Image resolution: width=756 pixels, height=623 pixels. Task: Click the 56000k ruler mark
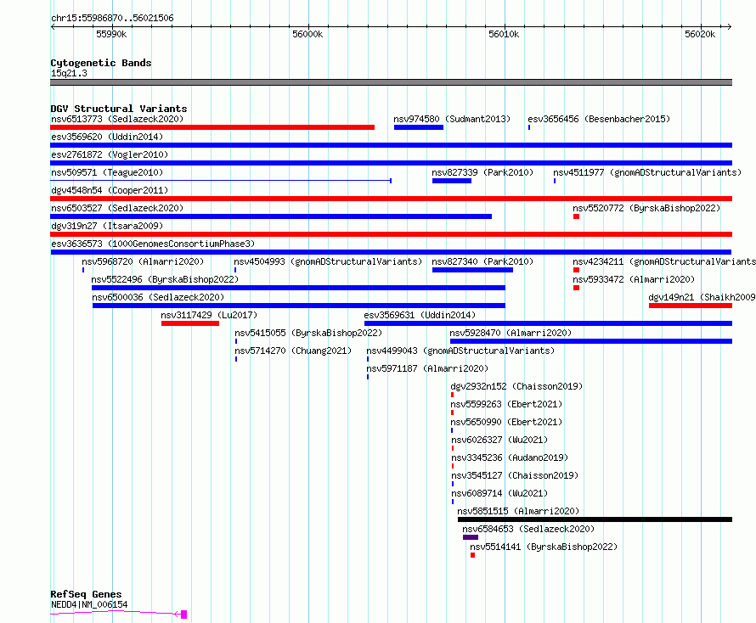point(307,34)
